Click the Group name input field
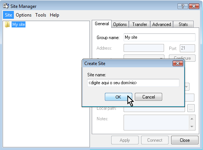 pos(160,38)
